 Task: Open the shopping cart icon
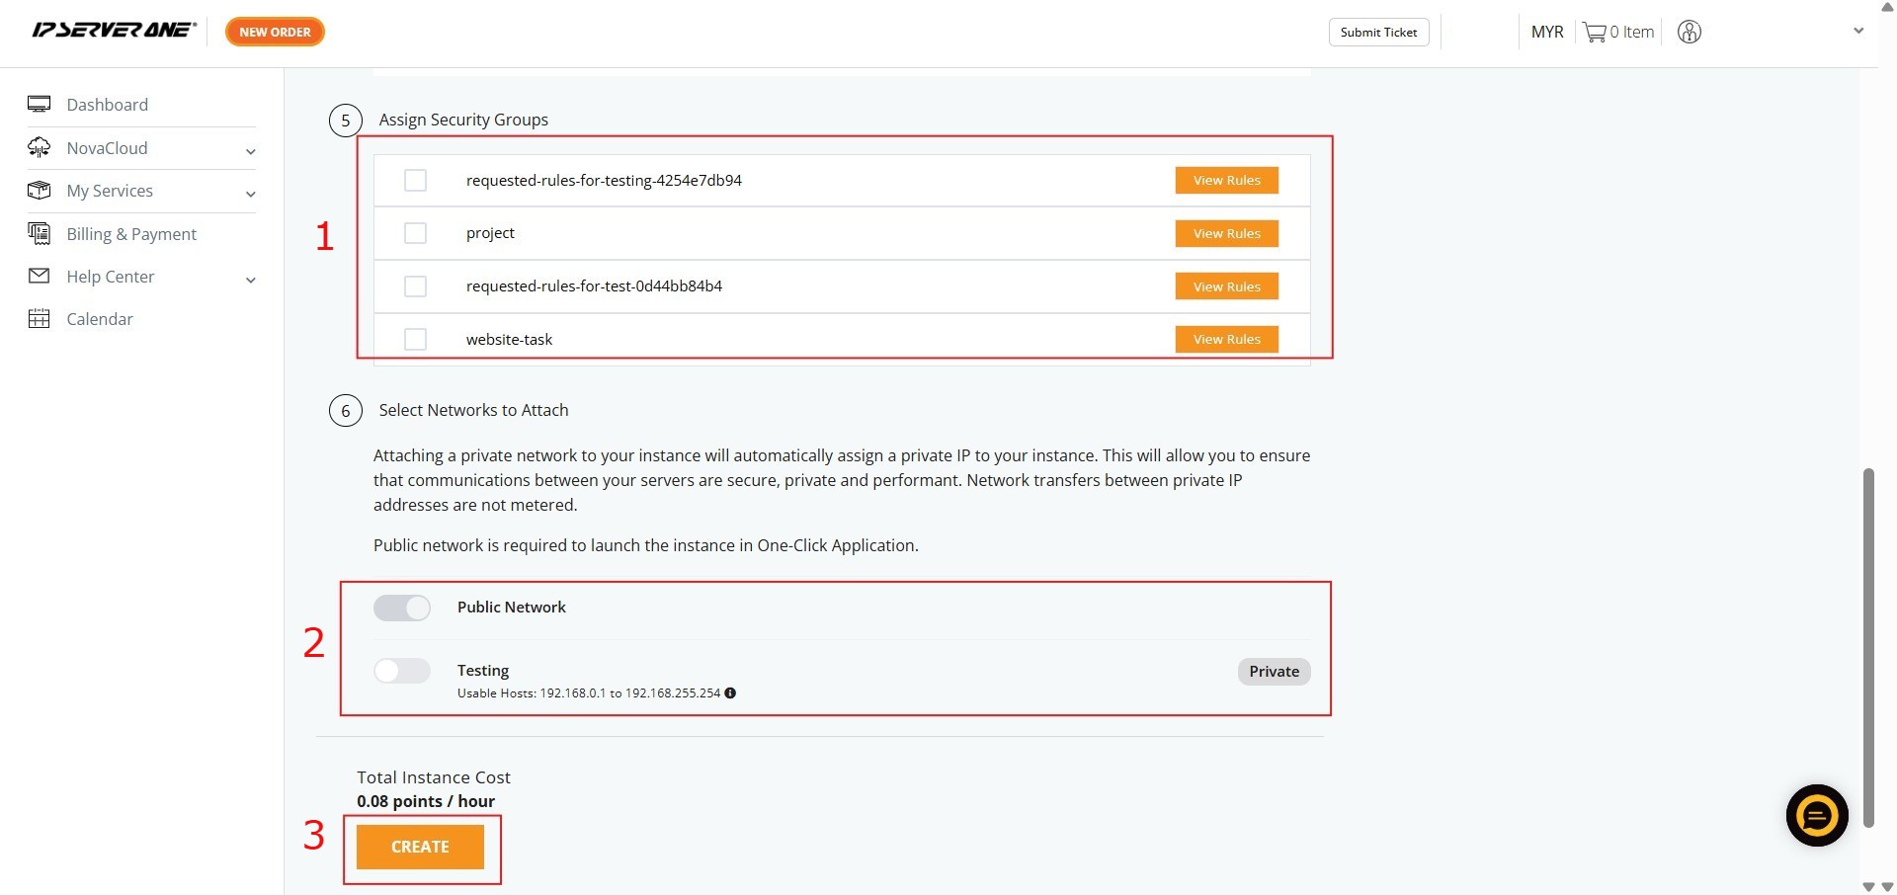point(1594,33)
